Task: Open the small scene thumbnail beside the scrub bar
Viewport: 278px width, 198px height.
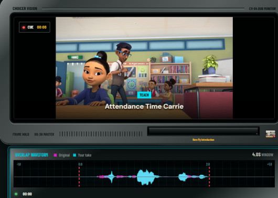Action: [270, 134]
